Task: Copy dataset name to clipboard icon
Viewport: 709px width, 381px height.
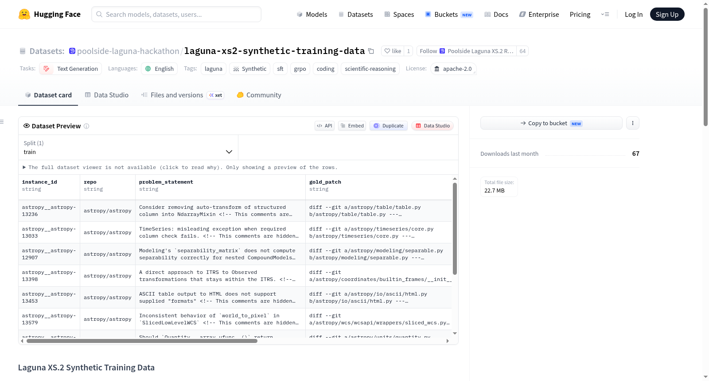Action: pos(371,51)
